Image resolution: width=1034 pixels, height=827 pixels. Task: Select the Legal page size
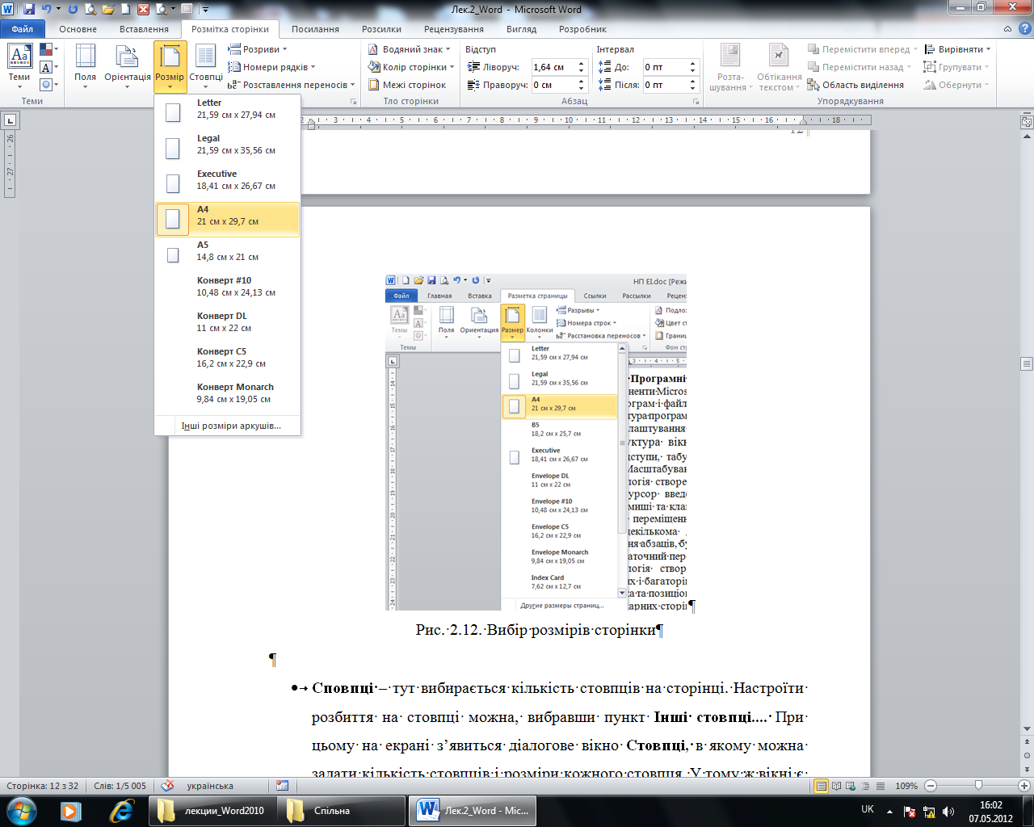[228, 148]
